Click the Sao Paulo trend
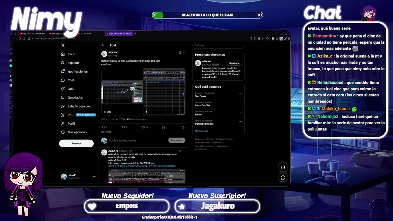Image resolution: width=393 pixels, height=221 pixels. tap(200, 96)
